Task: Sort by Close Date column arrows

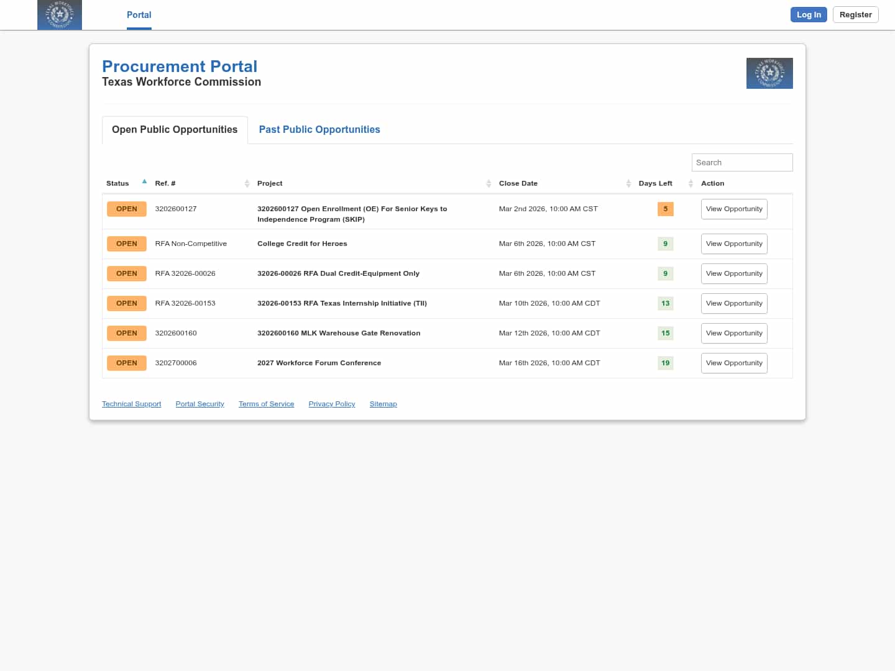Action: [x=628, y=183]
